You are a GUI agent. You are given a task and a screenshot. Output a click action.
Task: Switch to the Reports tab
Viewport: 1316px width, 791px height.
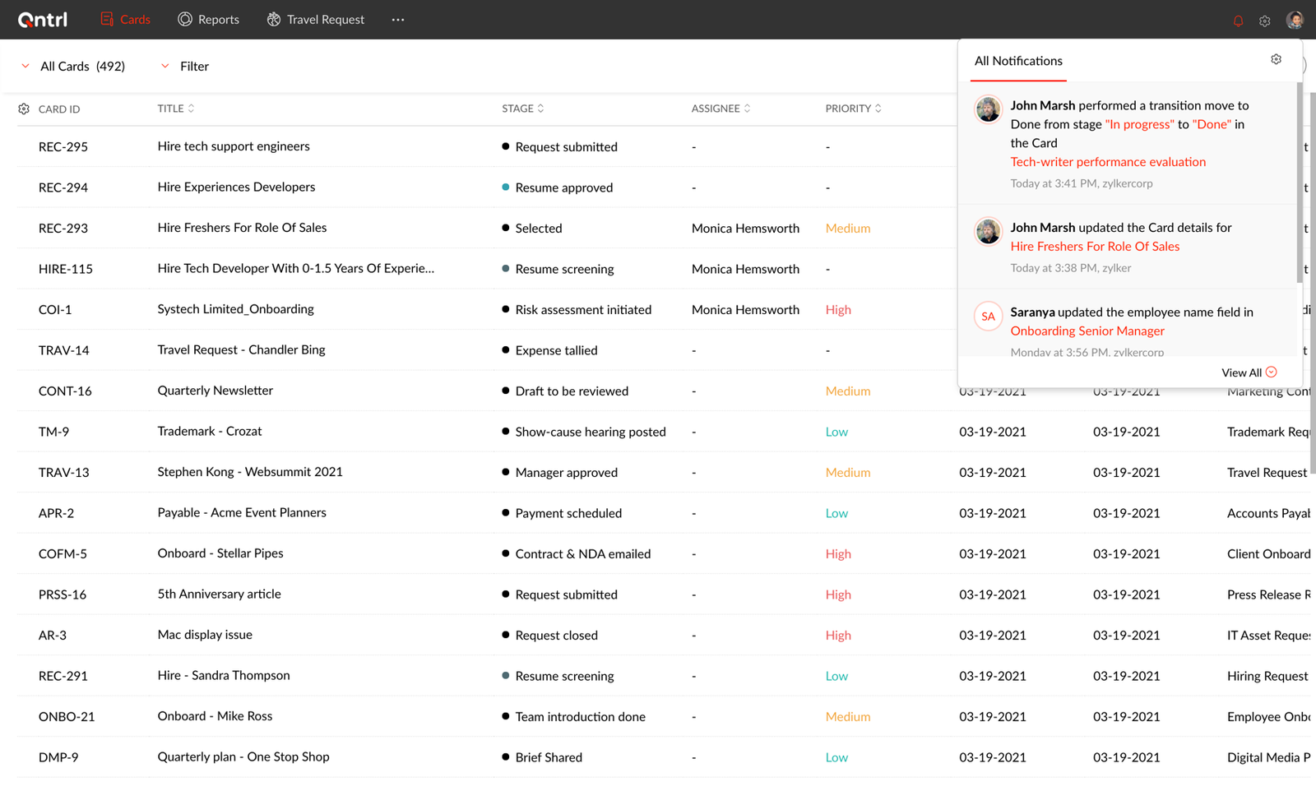tap(209, 20)
